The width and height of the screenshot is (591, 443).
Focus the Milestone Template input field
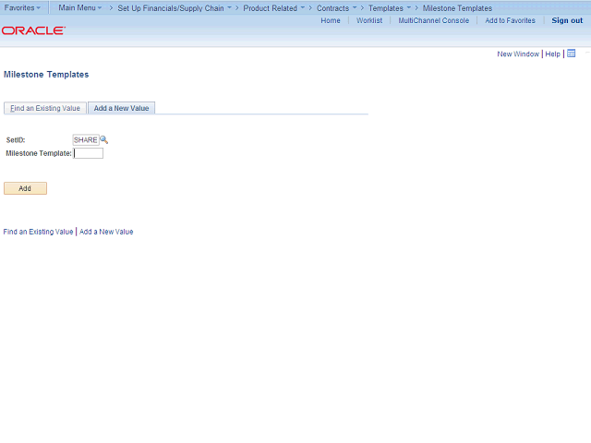pos(89,153)
